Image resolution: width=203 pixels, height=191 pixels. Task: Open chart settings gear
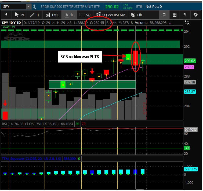(x=195, y=15)
